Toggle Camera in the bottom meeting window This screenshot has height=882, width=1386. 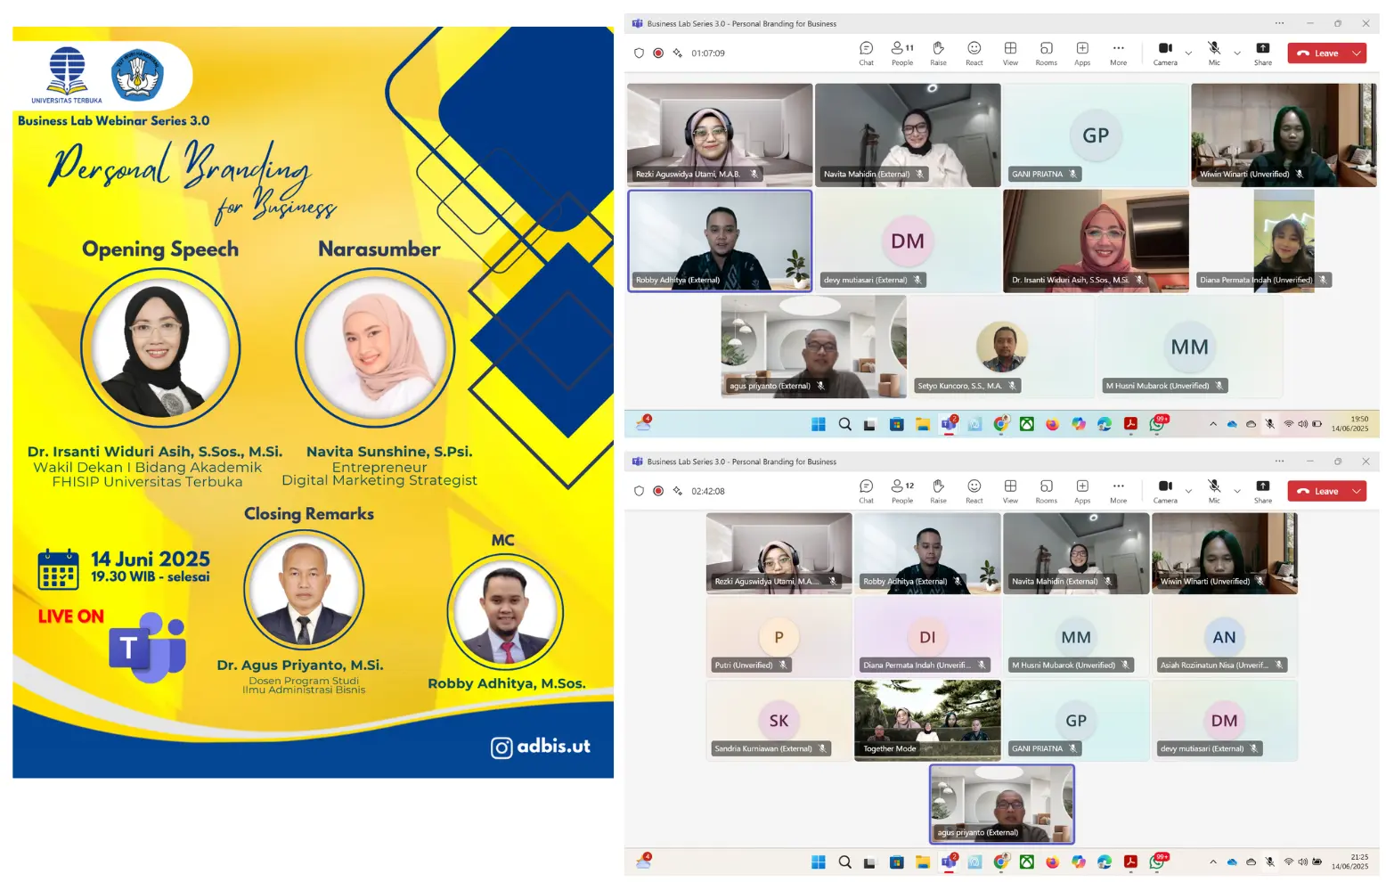click(x=1165, y=491)
